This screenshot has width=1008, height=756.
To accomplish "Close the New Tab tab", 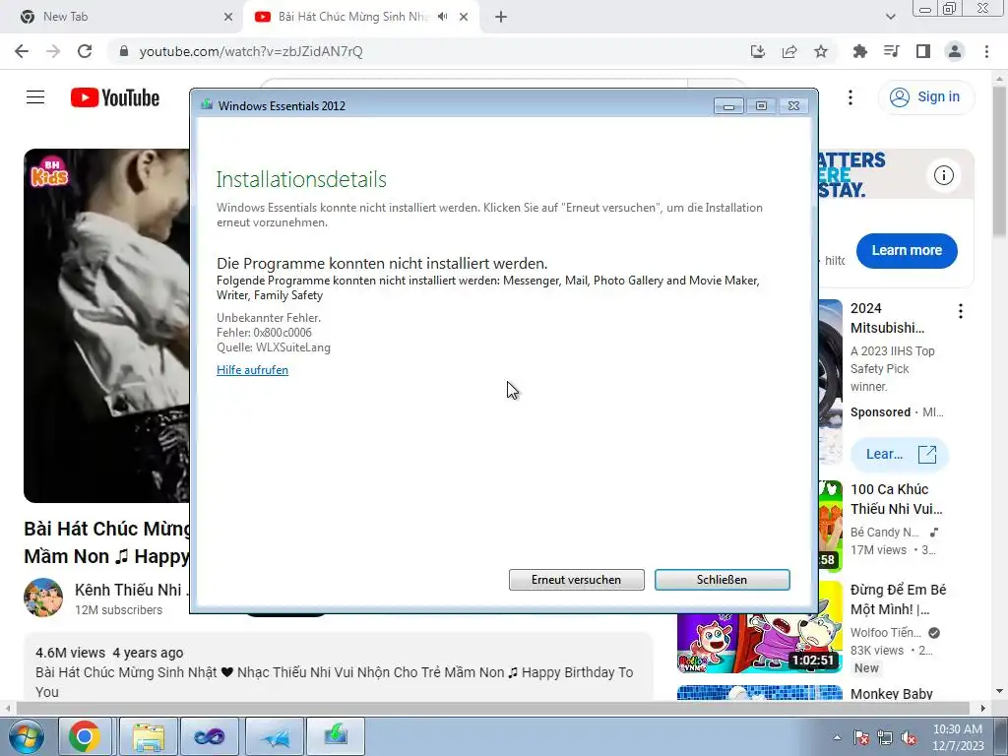I will (228, 17).
